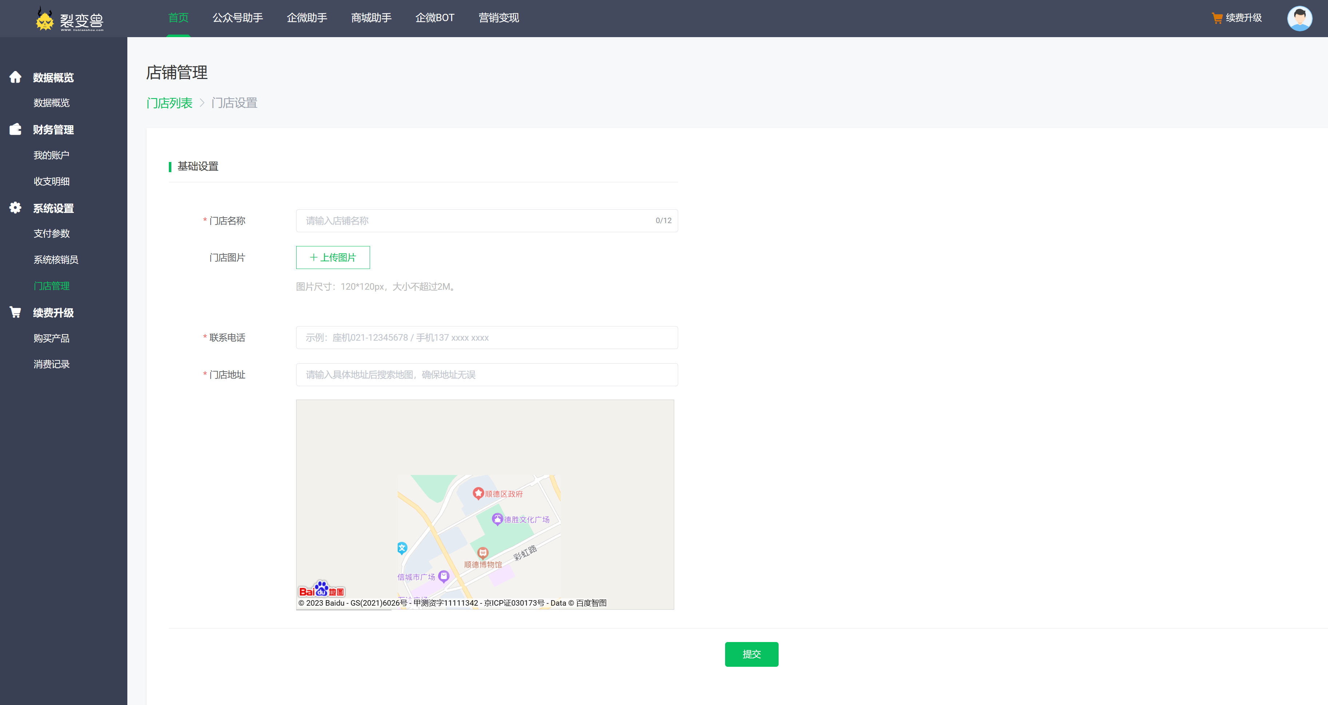
Task: Select 营销变现 in the top navigation
Action: click(498, 18)
